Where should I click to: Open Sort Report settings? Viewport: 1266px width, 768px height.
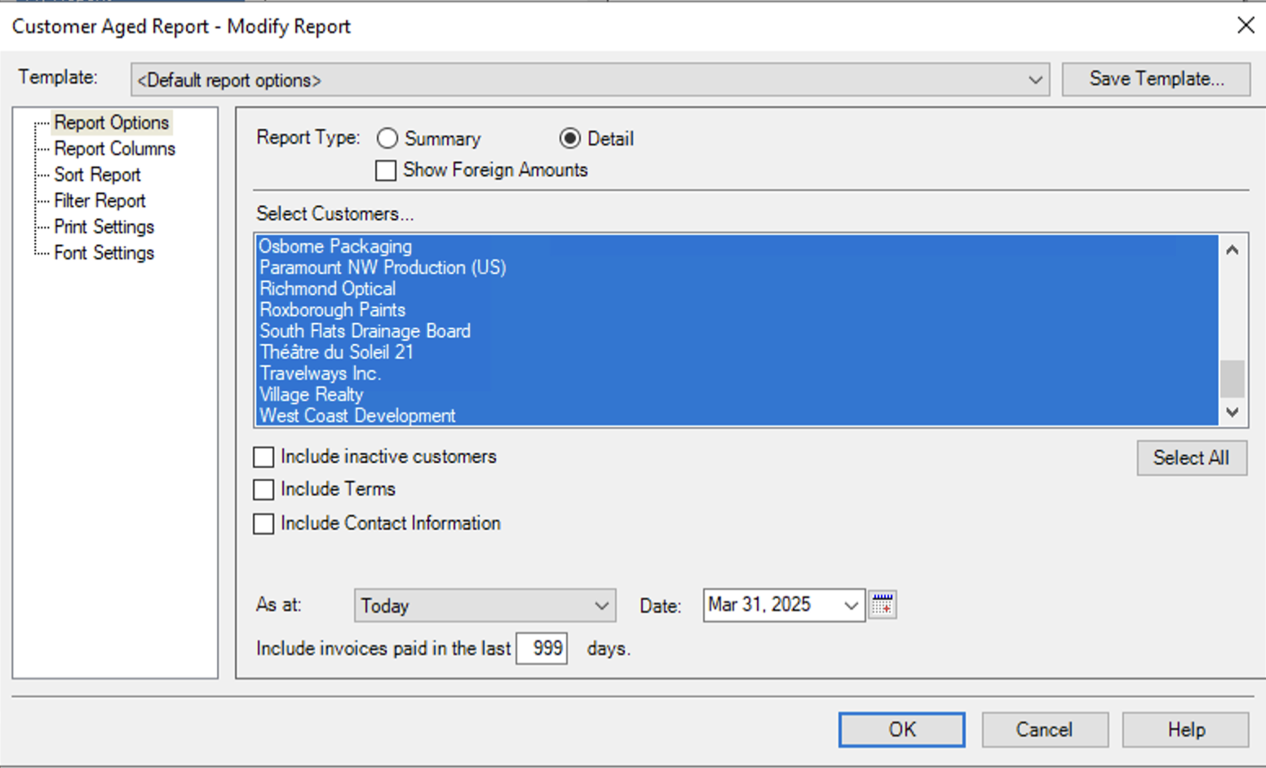[97, 175]
